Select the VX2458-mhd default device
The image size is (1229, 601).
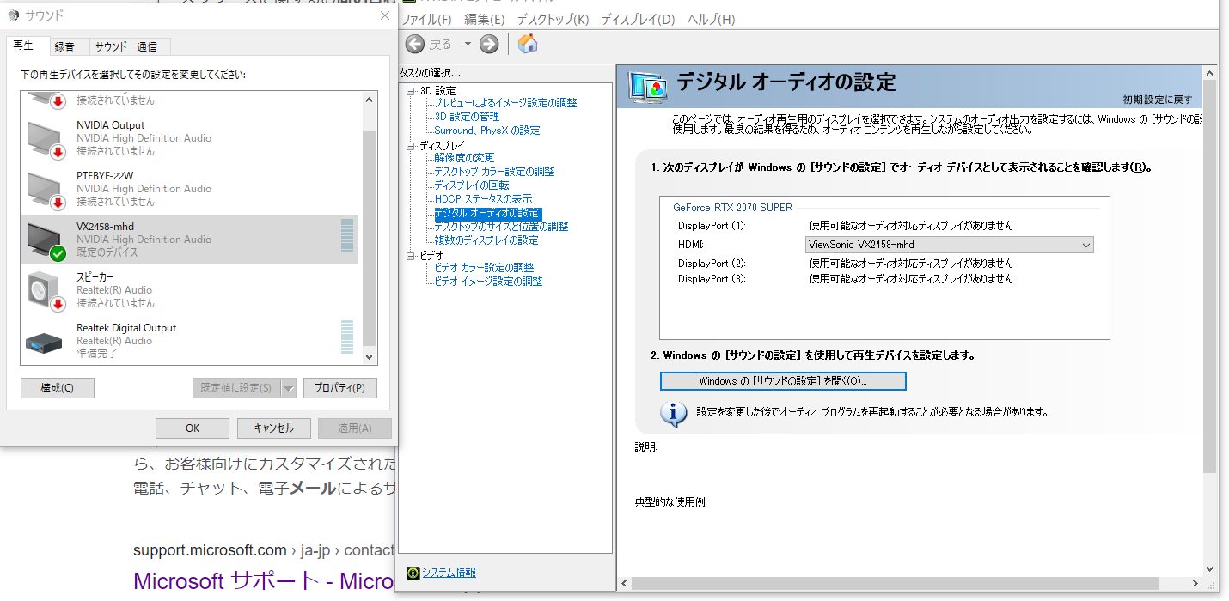click(x=190, y=240)
